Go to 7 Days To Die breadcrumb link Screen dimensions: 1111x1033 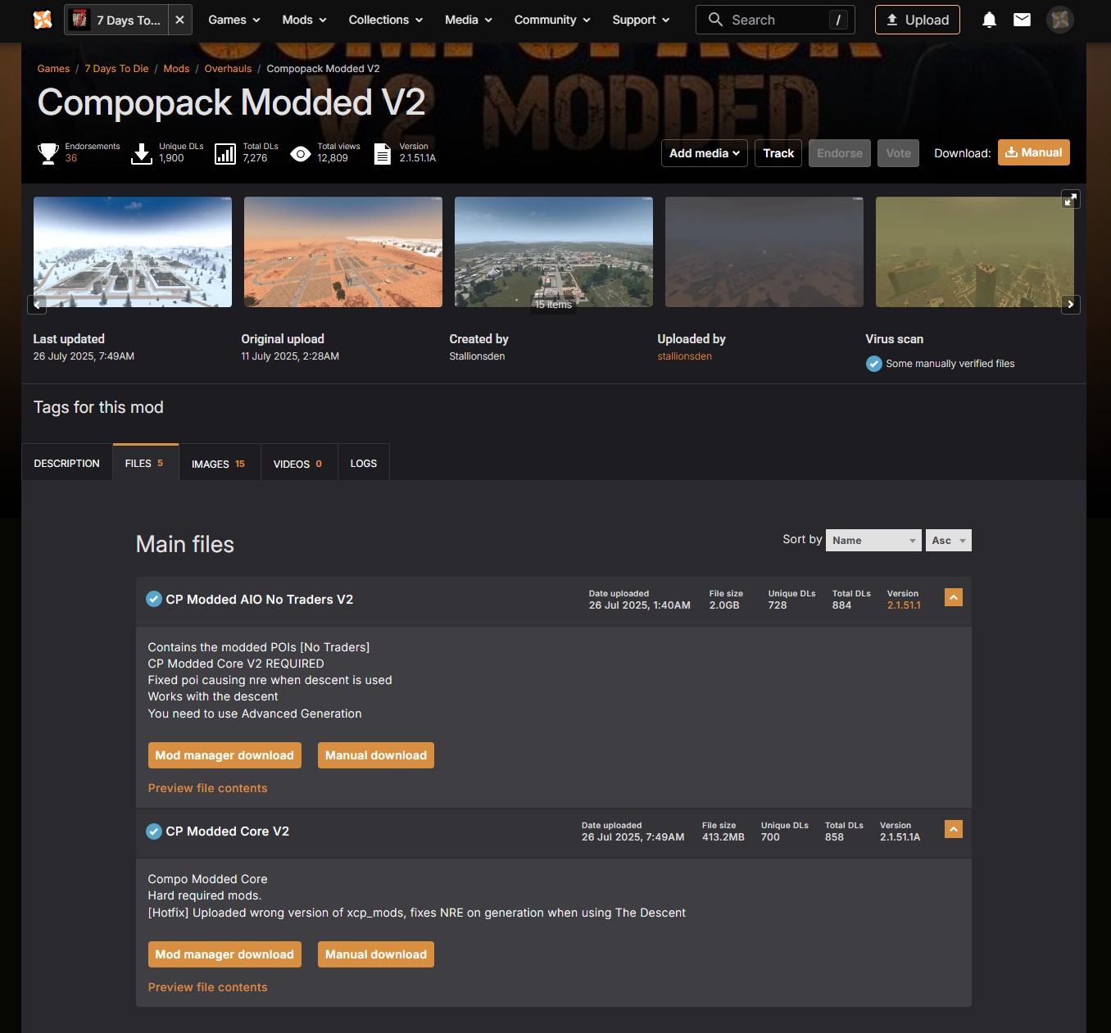click(x=116, y=69)
